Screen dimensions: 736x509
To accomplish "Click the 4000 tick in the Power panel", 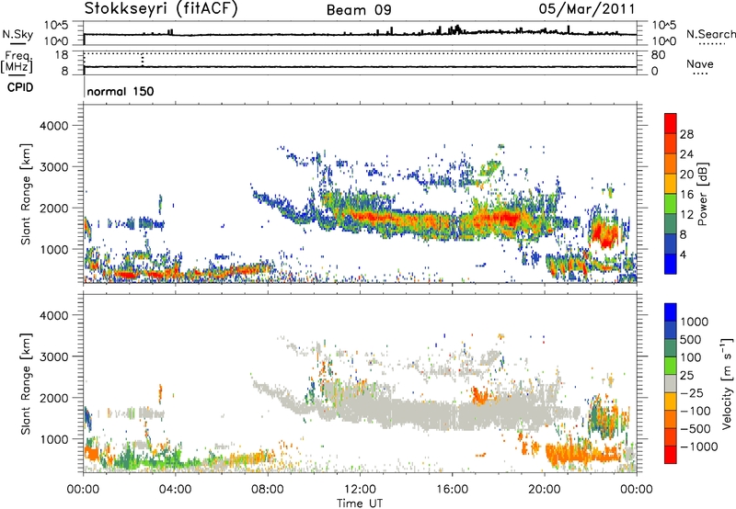I will pos(54,126).
